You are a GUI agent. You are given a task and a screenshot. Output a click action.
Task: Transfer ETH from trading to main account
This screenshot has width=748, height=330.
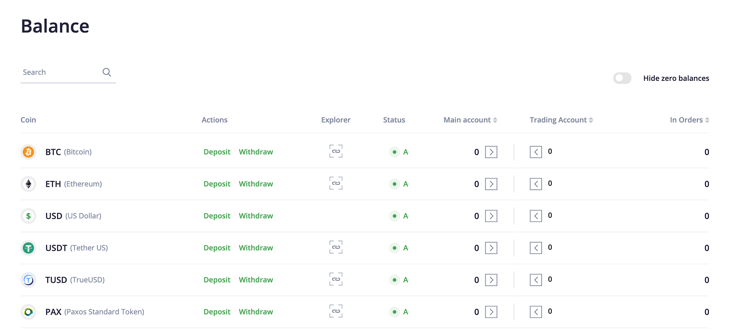click(x=536, y=184)
